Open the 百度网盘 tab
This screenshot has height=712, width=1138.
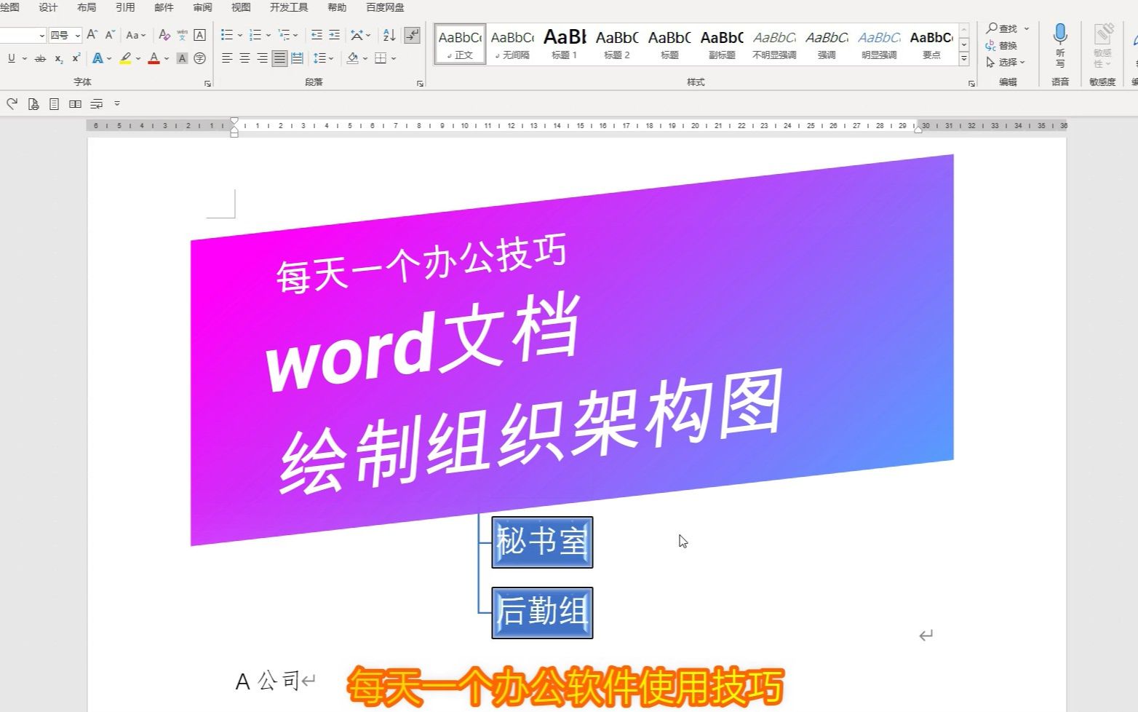[x=385, y=7]
